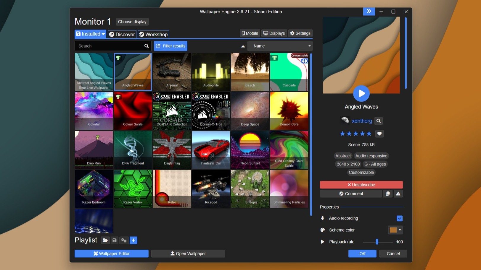The height and width of the screenshot is (270, 481).
Task: Click the search icon next to xenthorg
Action: (x=379, y=121)
